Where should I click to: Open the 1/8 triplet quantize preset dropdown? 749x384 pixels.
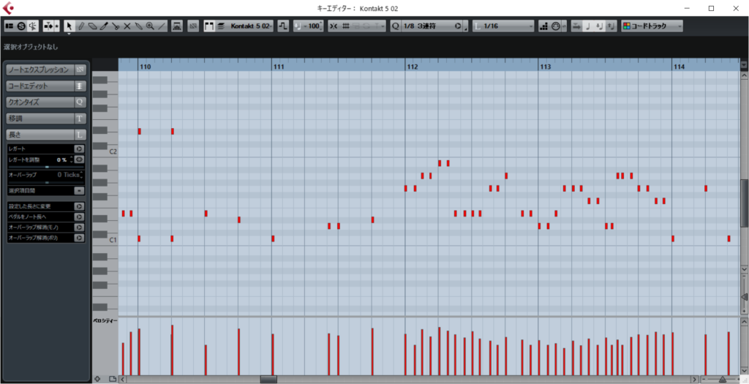point(459,26)
